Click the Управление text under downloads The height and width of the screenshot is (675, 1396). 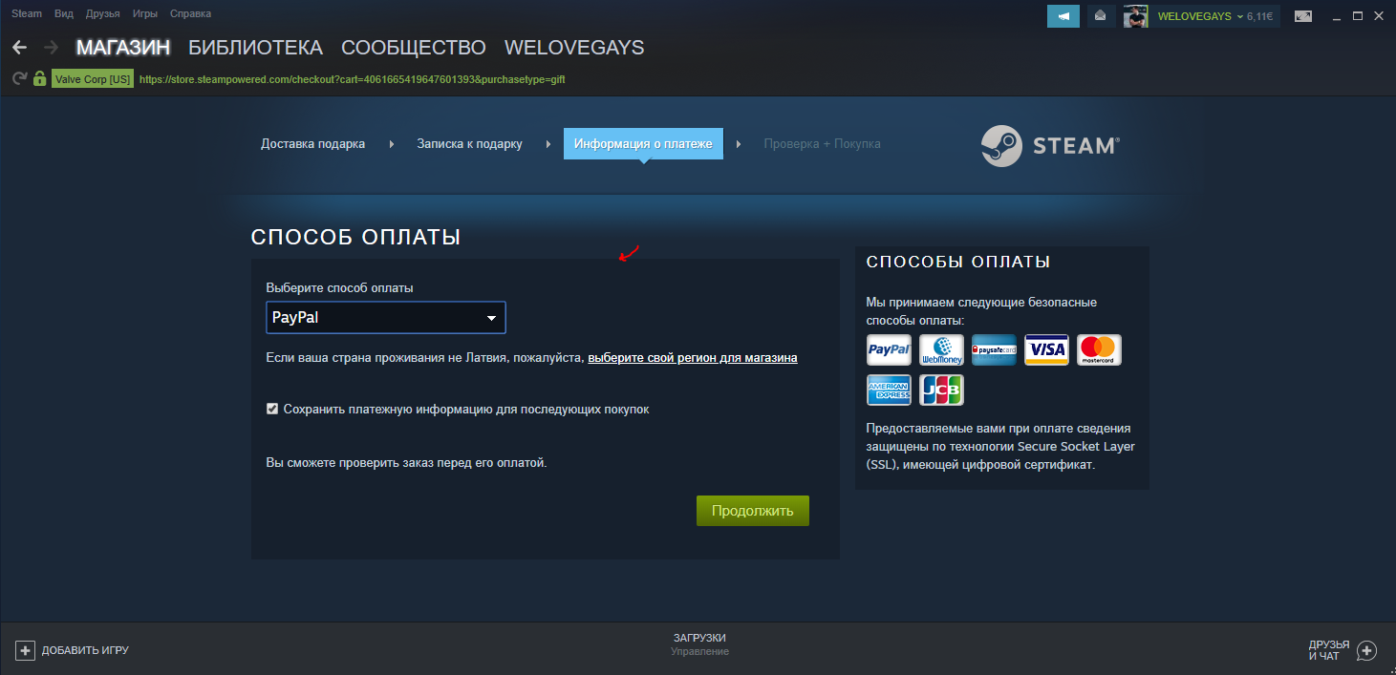click(699, 651)
